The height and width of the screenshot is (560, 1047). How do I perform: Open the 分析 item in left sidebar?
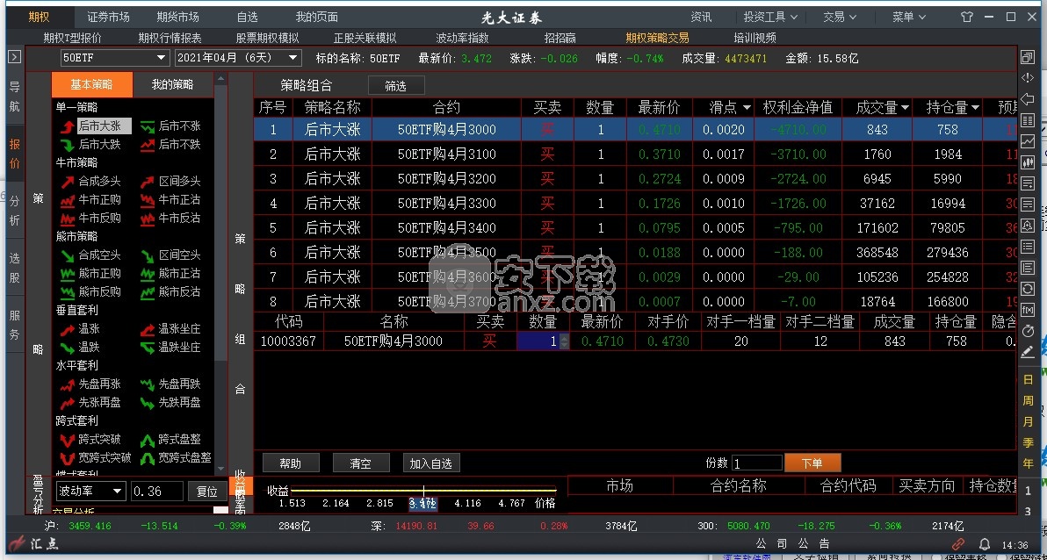point(15,211)
